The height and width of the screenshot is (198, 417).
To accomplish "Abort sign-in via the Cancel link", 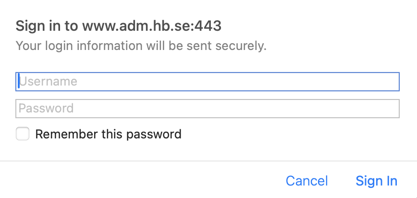I will point(307,181).
